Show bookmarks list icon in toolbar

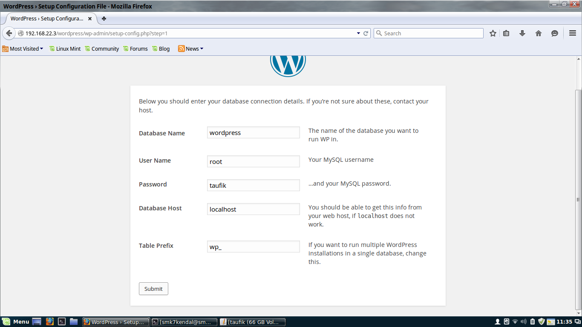coord(506,33)
